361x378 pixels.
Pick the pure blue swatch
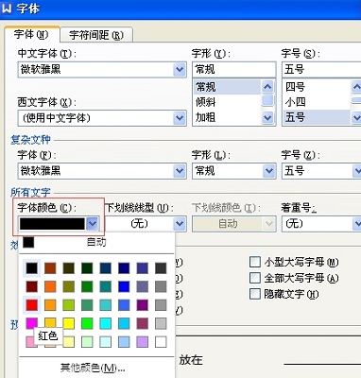tap(124, 286)
